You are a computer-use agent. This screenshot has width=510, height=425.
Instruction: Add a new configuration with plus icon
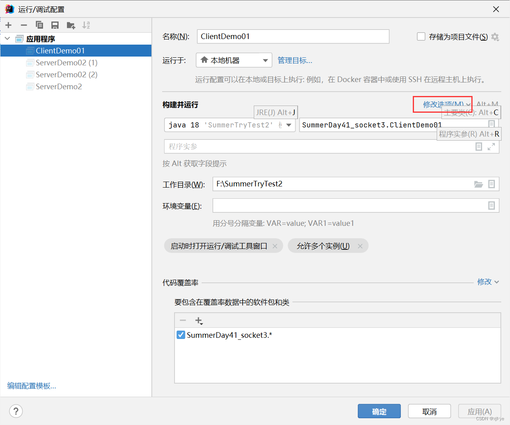point(8,25)
